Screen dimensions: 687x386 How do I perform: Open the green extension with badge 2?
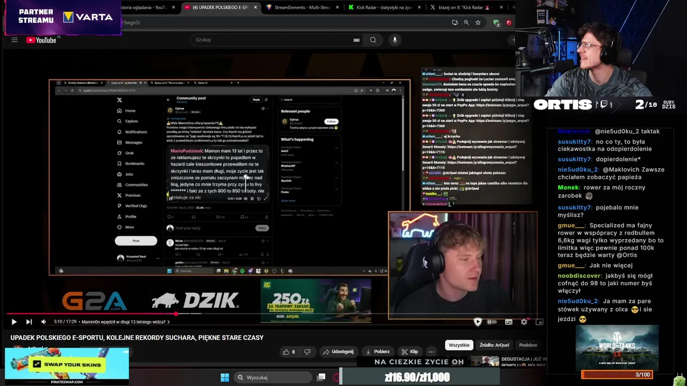point(496,23)
